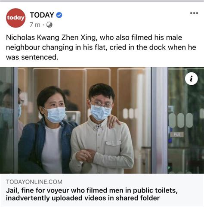The image size is (204, 208).
Task: Click the 'Pull' door sign in the photo
Action: pyautogui.click(x=177, y=134)
